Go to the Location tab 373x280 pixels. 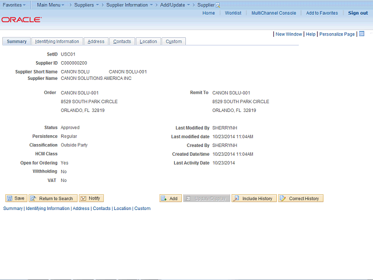tap(148, 41)
